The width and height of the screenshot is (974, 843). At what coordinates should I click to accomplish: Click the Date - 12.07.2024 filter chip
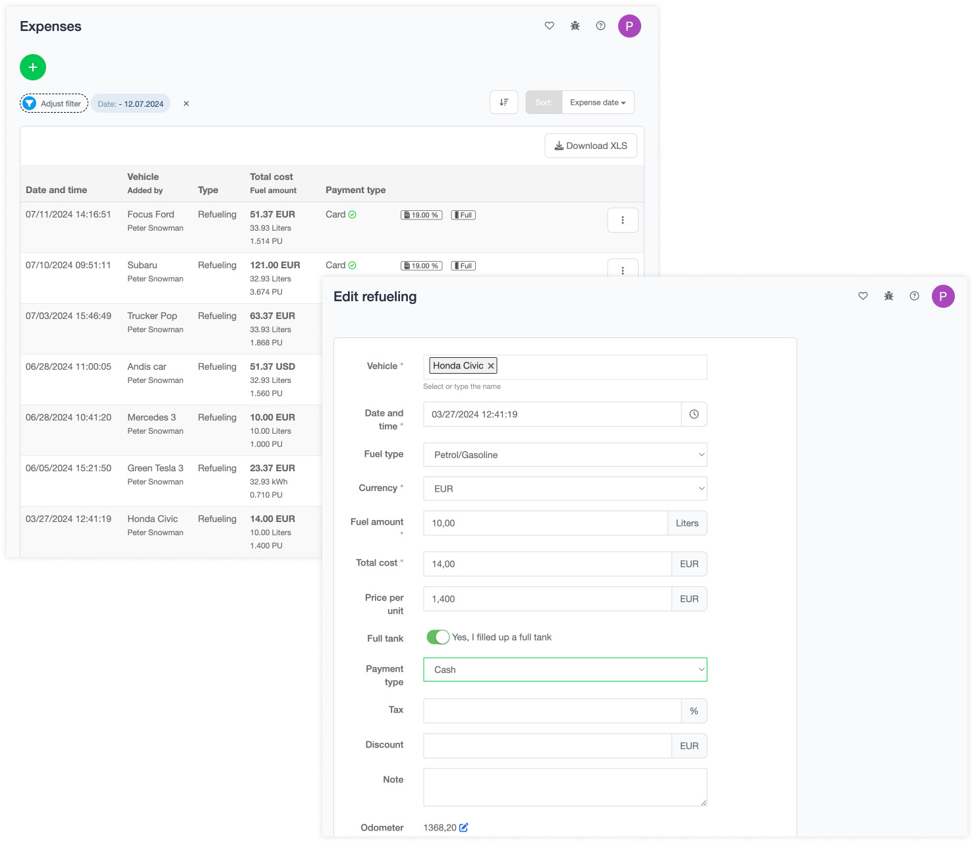(130, 103)
